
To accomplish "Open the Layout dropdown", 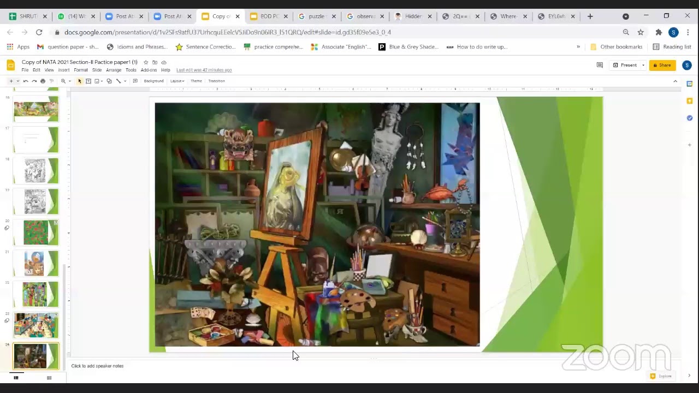I will click(x=176, y=81).
